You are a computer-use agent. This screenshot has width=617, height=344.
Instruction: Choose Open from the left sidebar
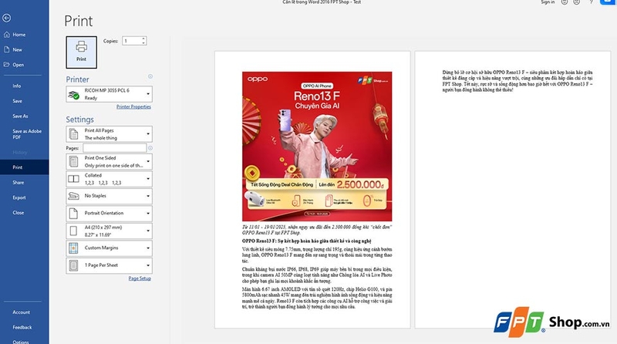18,65
